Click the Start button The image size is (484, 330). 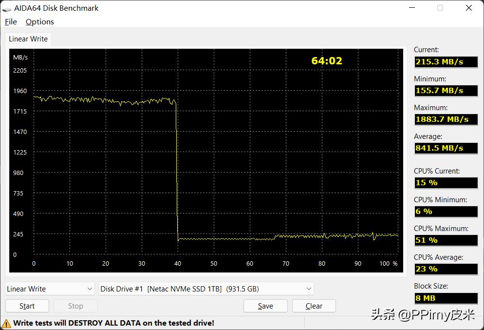[27, 306]
